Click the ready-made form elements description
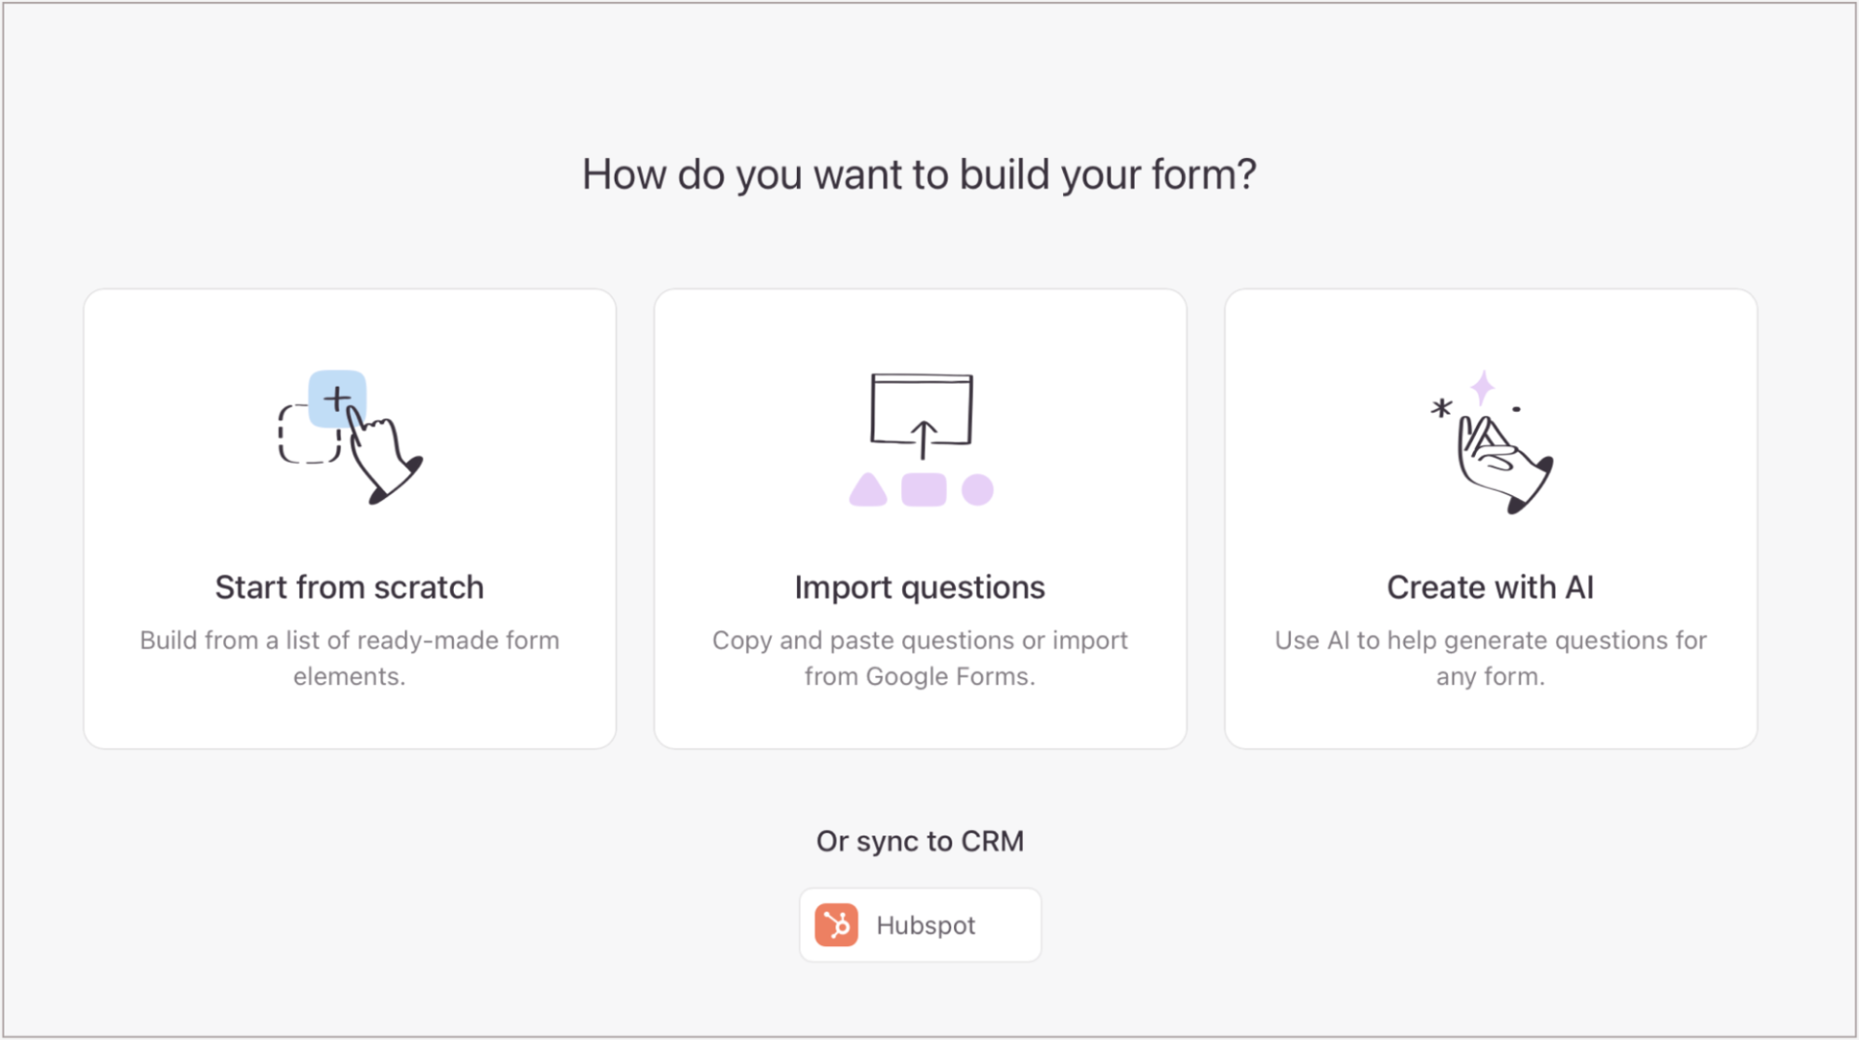Image resolution: width=1859 pixels, height=1040 pixels. click(350, 658)
